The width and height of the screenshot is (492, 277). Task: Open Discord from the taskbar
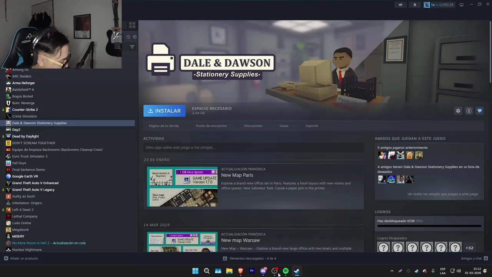263,271
